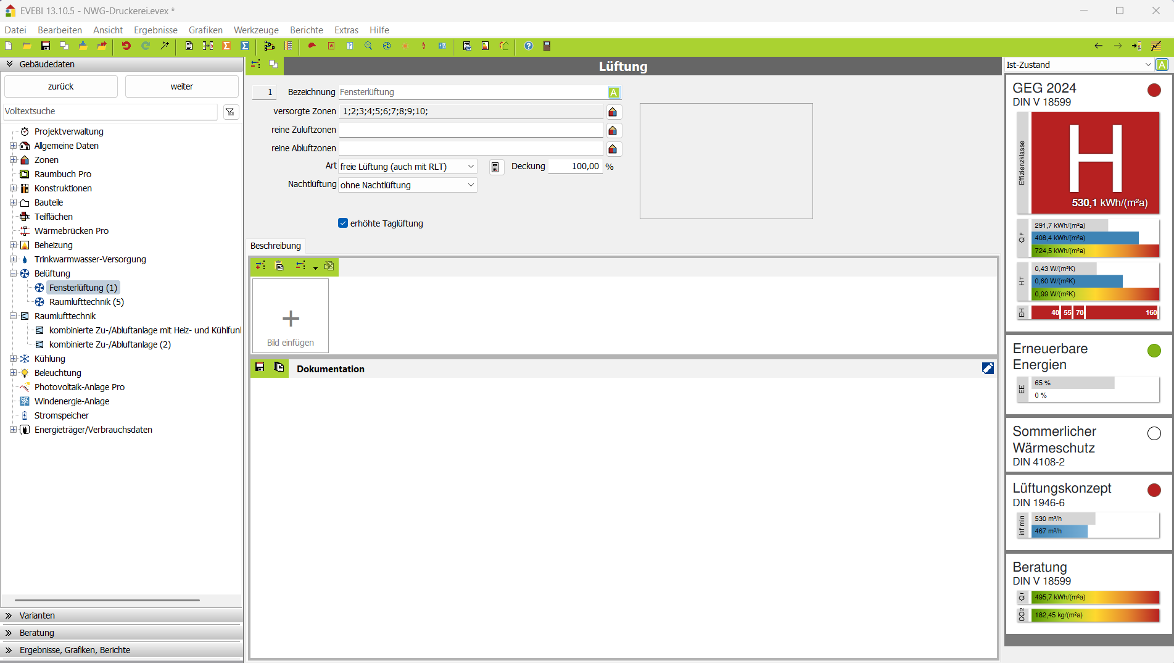Open the Berichte menu
This screenshot has width=1174, height=663.
pos(306,30)
